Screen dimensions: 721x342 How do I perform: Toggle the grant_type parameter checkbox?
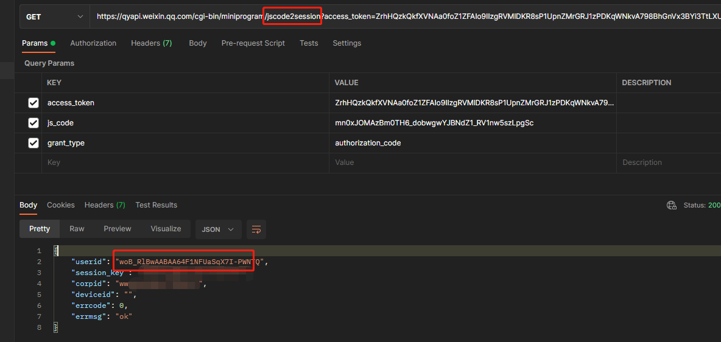(33, 143)
